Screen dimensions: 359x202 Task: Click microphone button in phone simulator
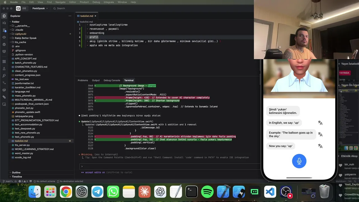tap(299, 161)
